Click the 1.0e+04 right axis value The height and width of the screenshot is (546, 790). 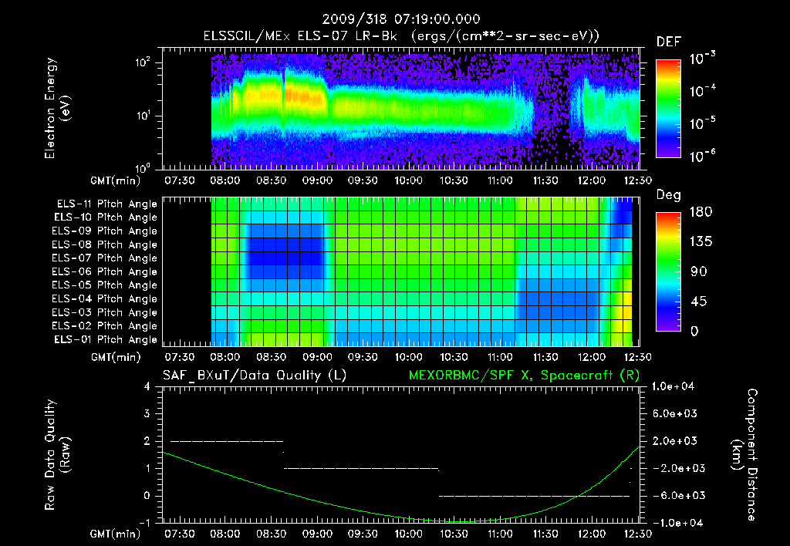point(674,386)
